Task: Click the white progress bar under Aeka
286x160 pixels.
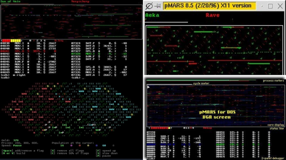Action: point(166,22)
